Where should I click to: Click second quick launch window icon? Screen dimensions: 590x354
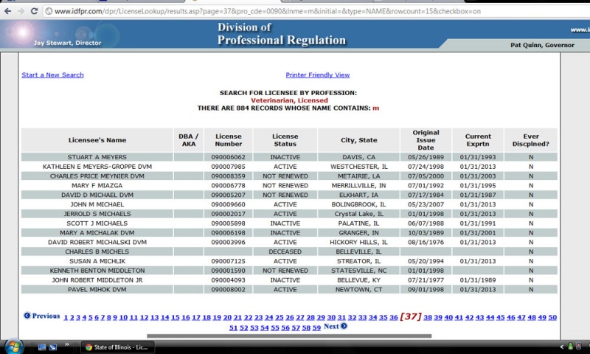click(x=52, y=347)
